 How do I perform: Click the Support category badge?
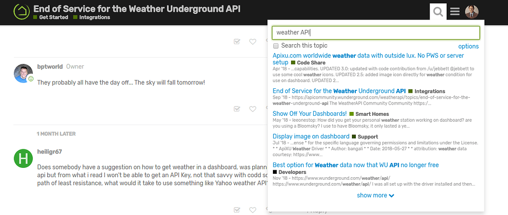365,136
